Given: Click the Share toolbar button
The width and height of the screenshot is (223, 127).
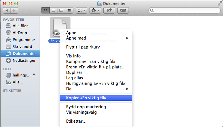Looking at the screenshot, I should click(x=109, y=10).
